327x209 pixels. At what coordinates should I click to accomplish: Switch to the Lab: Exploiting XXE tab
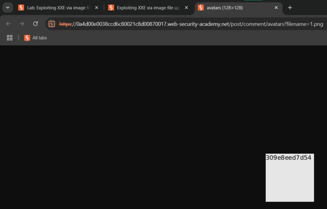click(58, 8)
